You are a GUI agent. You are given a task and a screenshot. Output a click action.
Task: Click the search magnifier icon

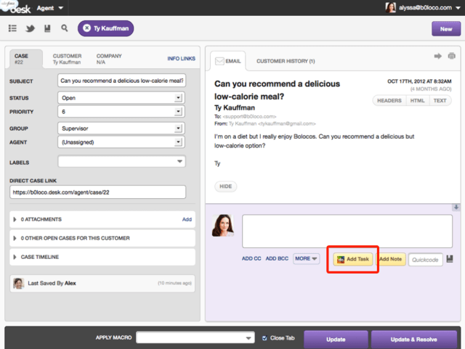click(x=65, y=28)
